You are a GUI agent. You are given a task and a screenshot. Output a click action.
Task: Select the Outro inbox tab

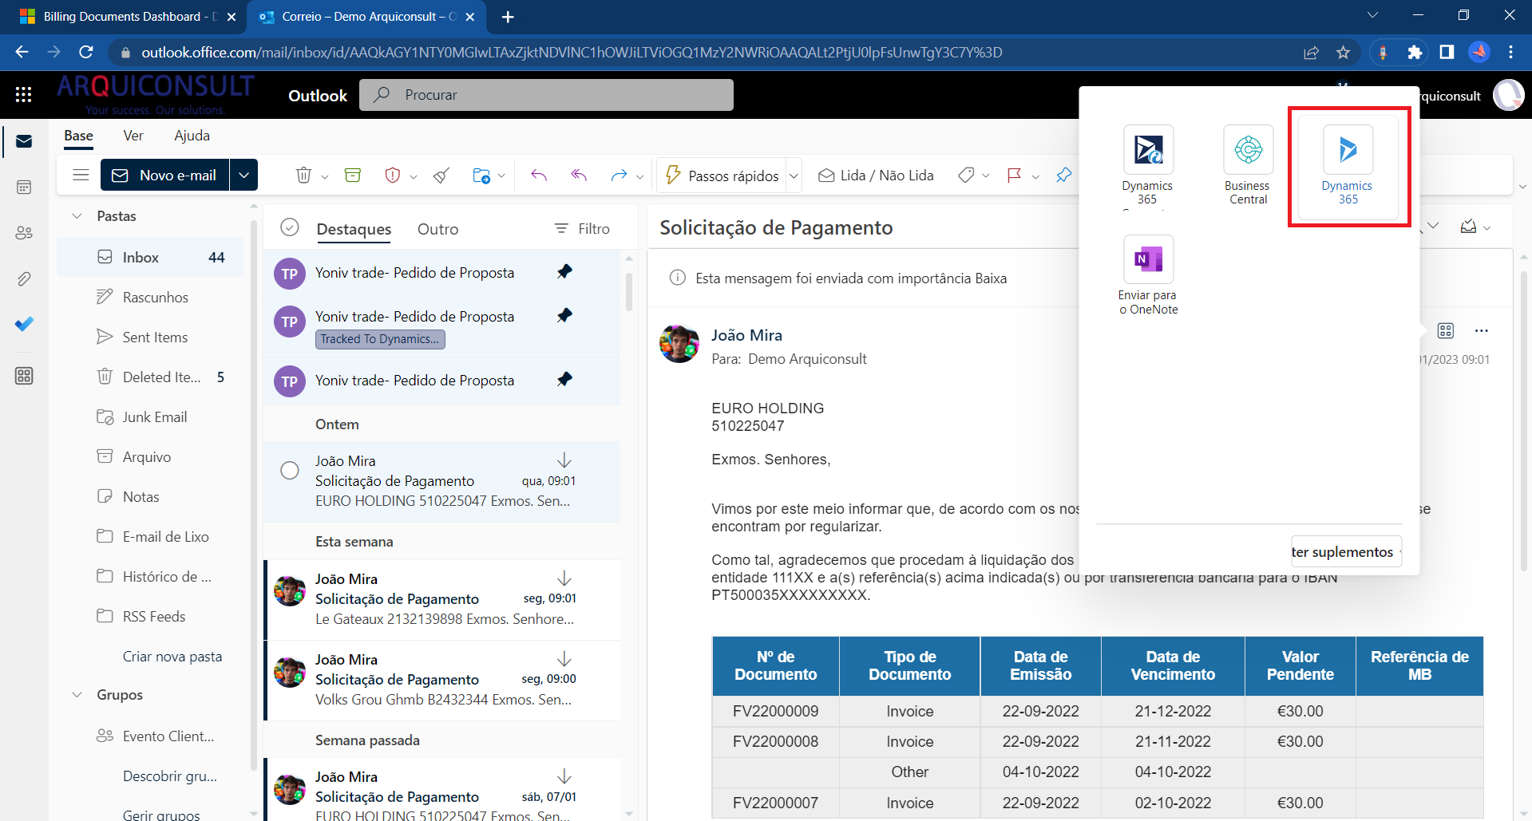pyautogui.click(x=437, y=229)
